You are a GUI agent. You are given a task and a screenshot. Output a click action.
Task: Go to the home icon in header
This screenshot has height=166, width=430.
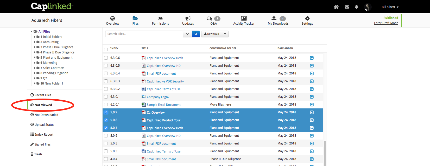tap(336, 7)
